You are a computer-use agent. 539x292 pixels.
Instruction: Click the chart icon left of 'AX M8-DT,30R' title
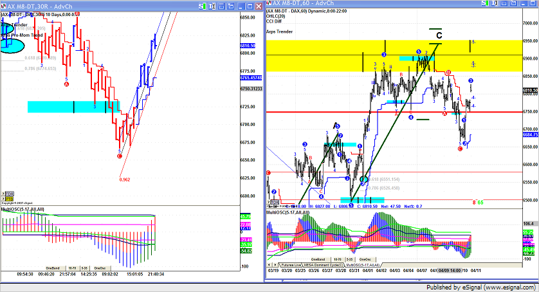pyautogui.click(x=5, y=5)
